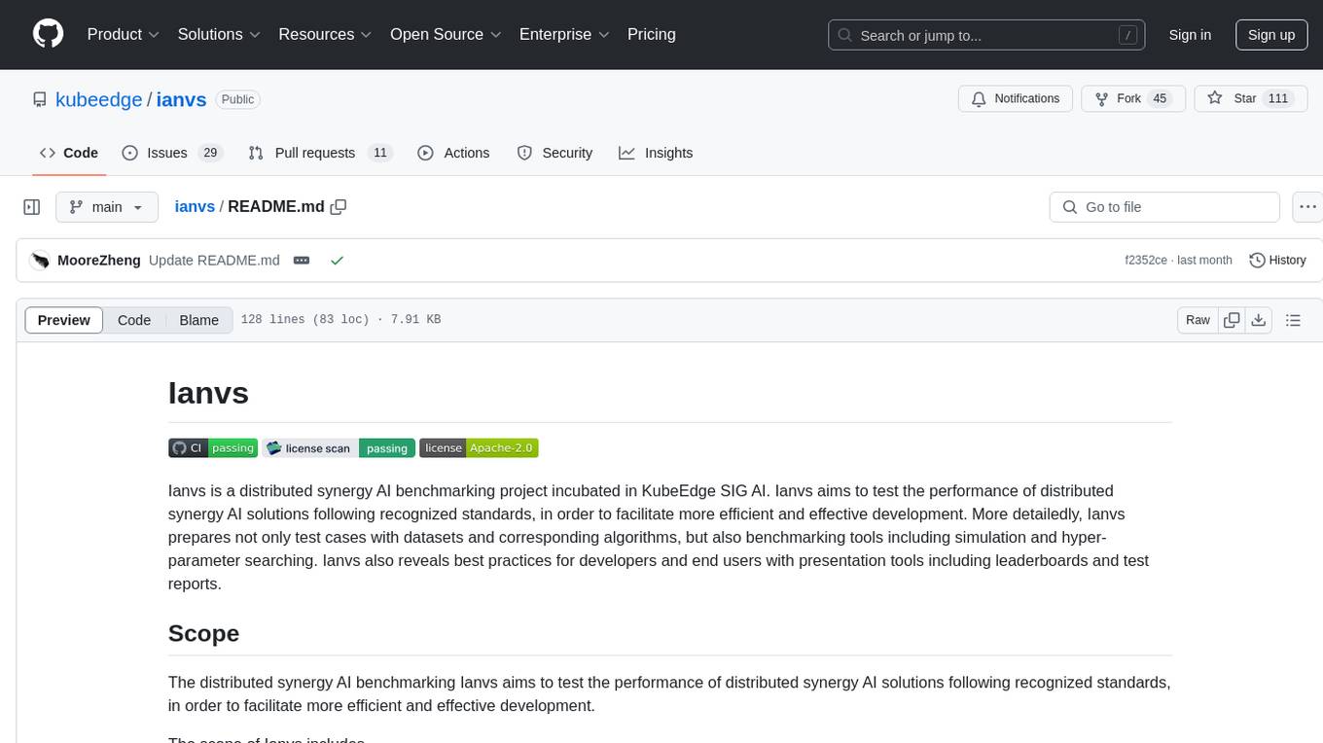Download the raw file
The image size is (1323, 743).
tap(1258, 320)
